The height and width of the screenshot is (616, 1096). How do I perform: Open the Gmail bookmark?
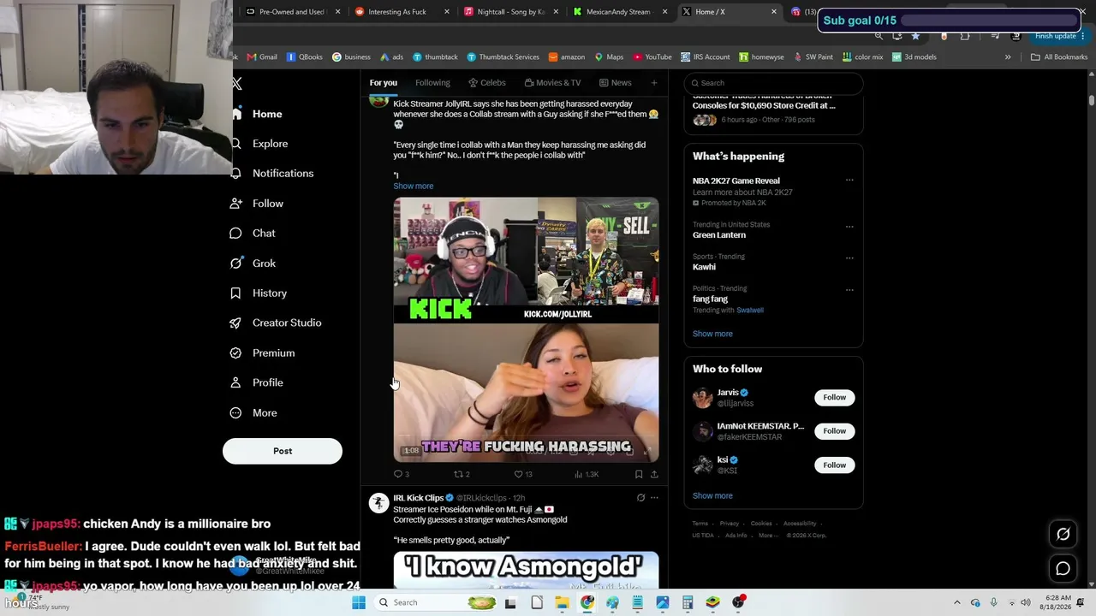[262, 57]
